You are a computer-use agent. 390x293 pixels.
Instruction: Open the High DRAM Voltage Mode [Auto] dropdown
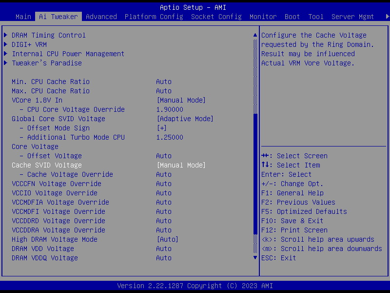(167, 239)
